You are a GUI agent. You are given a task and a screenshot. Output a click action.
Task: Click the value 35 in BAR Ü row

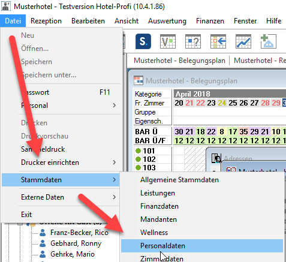pyautogui.click(x=243, y=131)
